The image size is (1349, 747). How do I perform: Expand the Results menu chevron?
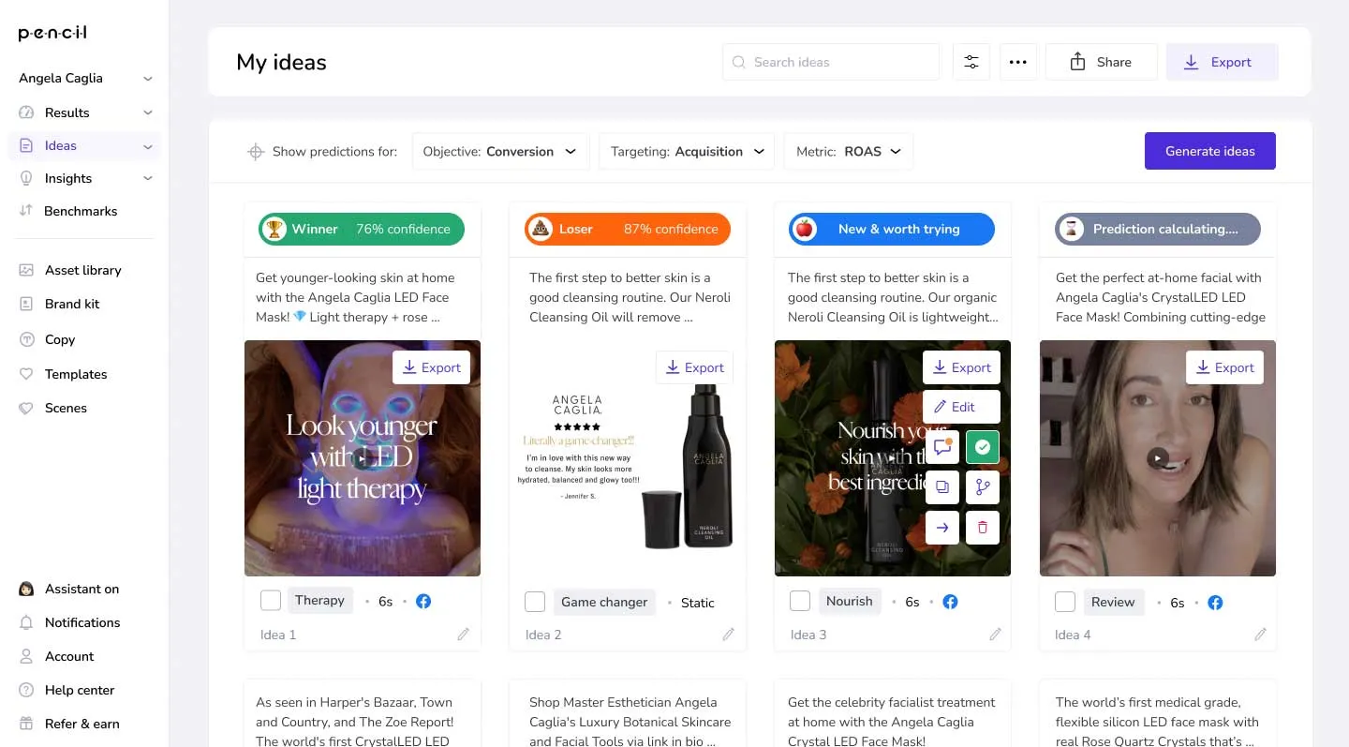(148, 112)
